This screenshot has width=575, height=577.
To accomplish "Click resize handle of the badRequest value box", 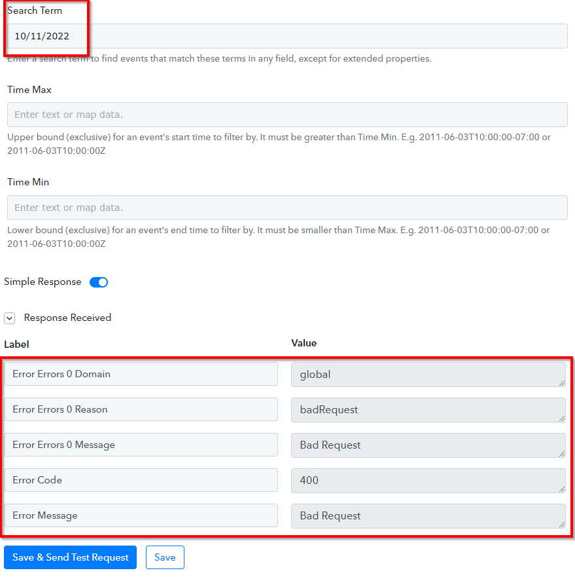I will coord(562,419).
